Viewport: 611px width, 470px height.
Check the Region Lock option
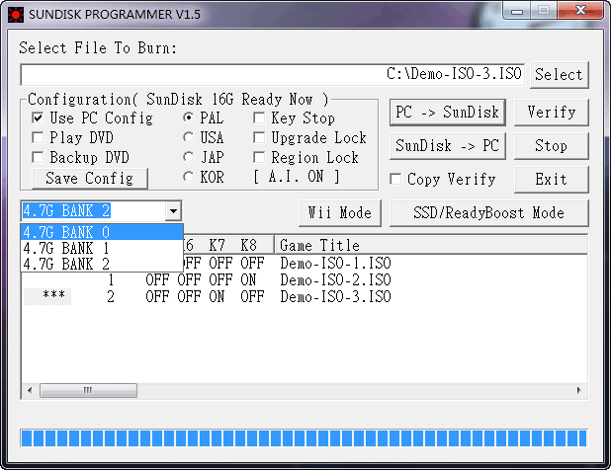click(x=259, y=157)
